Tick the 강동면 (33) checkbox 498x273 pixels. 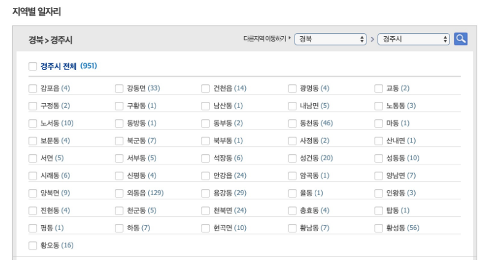pyautogui.click(x=119, y=88)
